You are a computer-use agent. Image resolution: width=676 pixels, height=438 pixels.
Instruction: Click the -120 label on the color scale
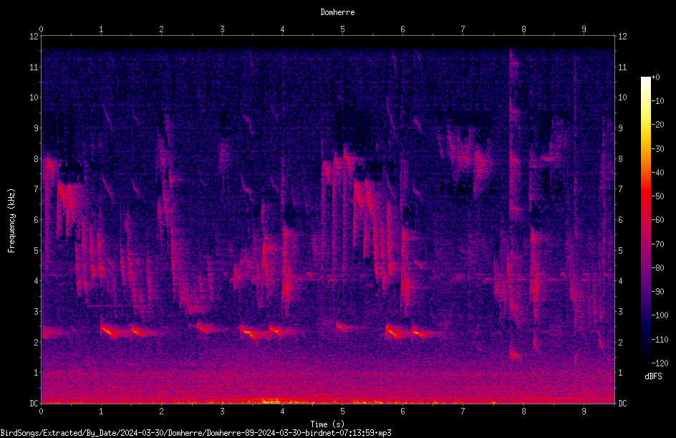tap(660, 363)
